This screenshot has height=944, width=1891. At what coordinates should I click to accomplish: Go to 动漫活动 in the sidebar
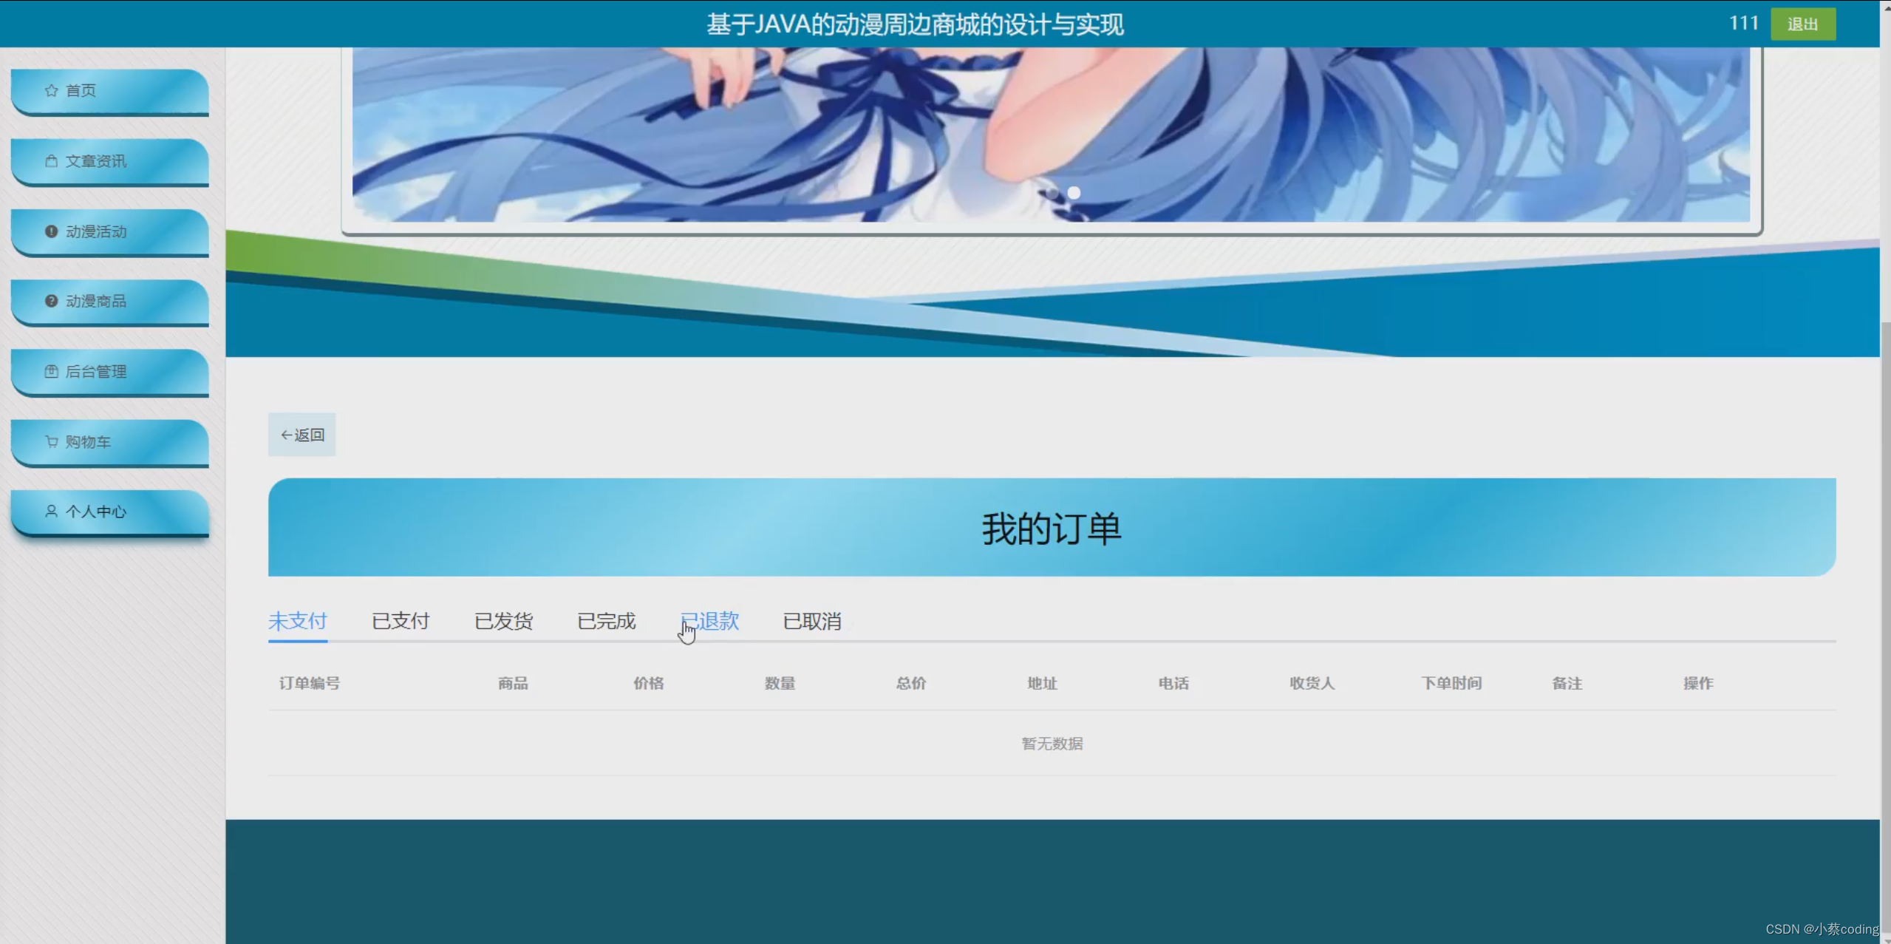pos(110,232)
